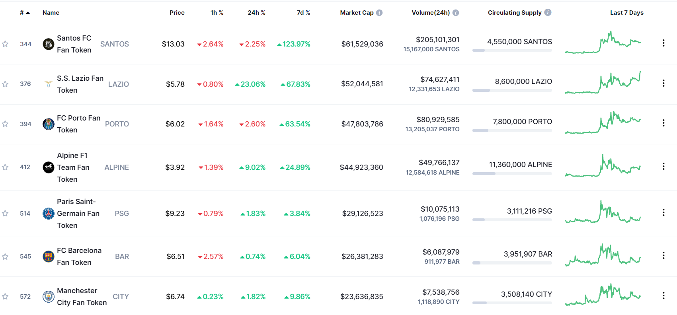This screenshot has width=677, height=315.
Task: Open S.S. Lazio Fan Token page
Action: click(x=80, y=84)
